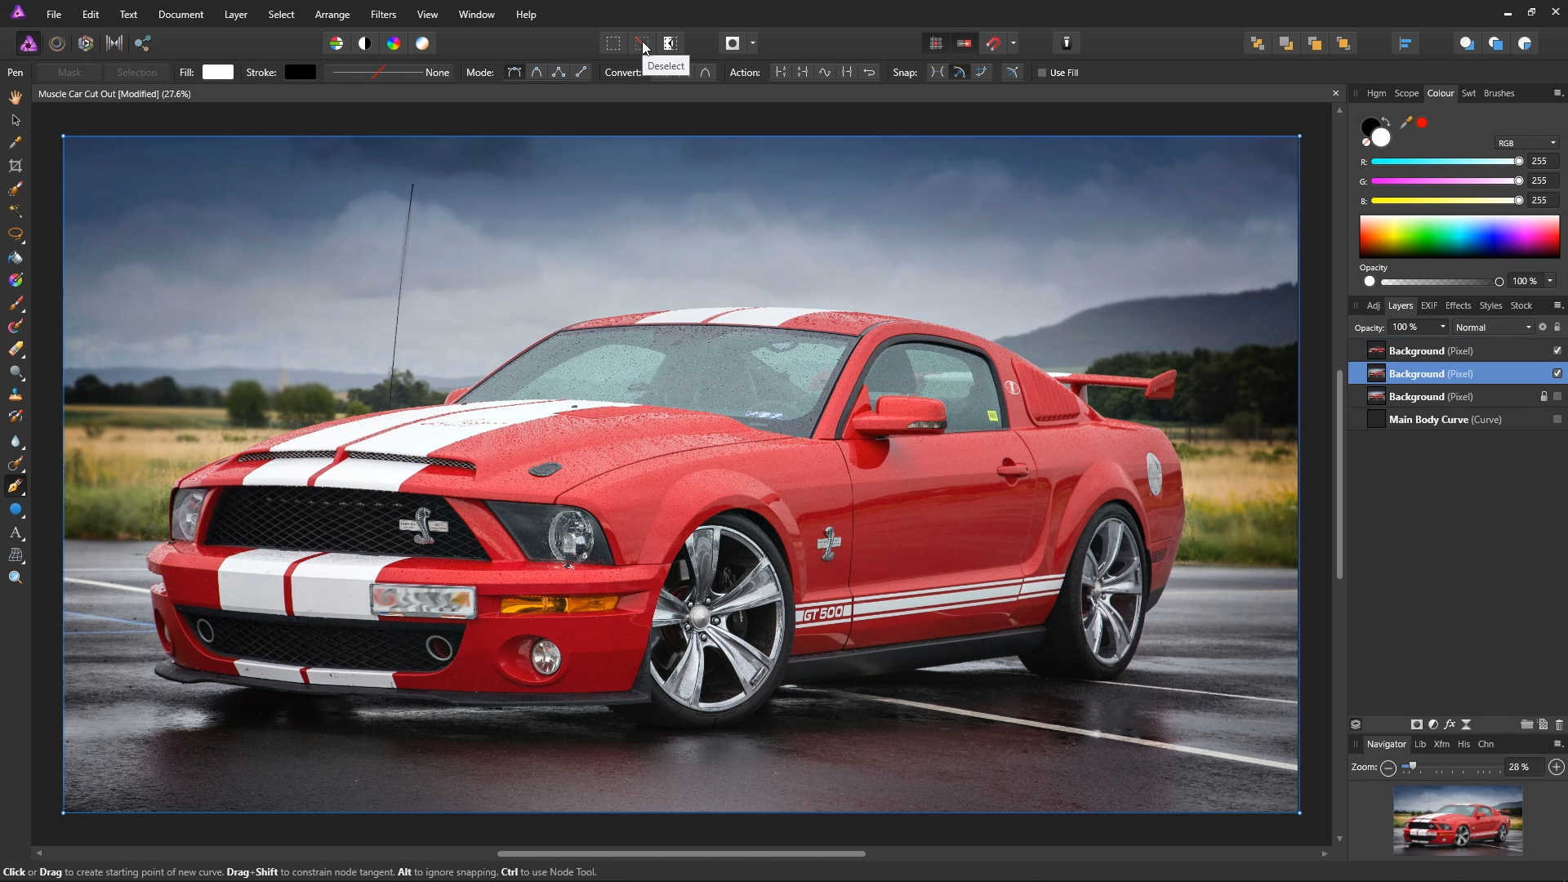This screenshot has width=1568, height=882.
Task: Select the Flood Fill tool
Action: pos(15,258)
